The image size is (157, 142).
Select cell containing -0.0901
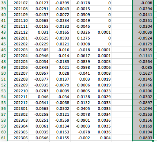[x=81, y=120]
